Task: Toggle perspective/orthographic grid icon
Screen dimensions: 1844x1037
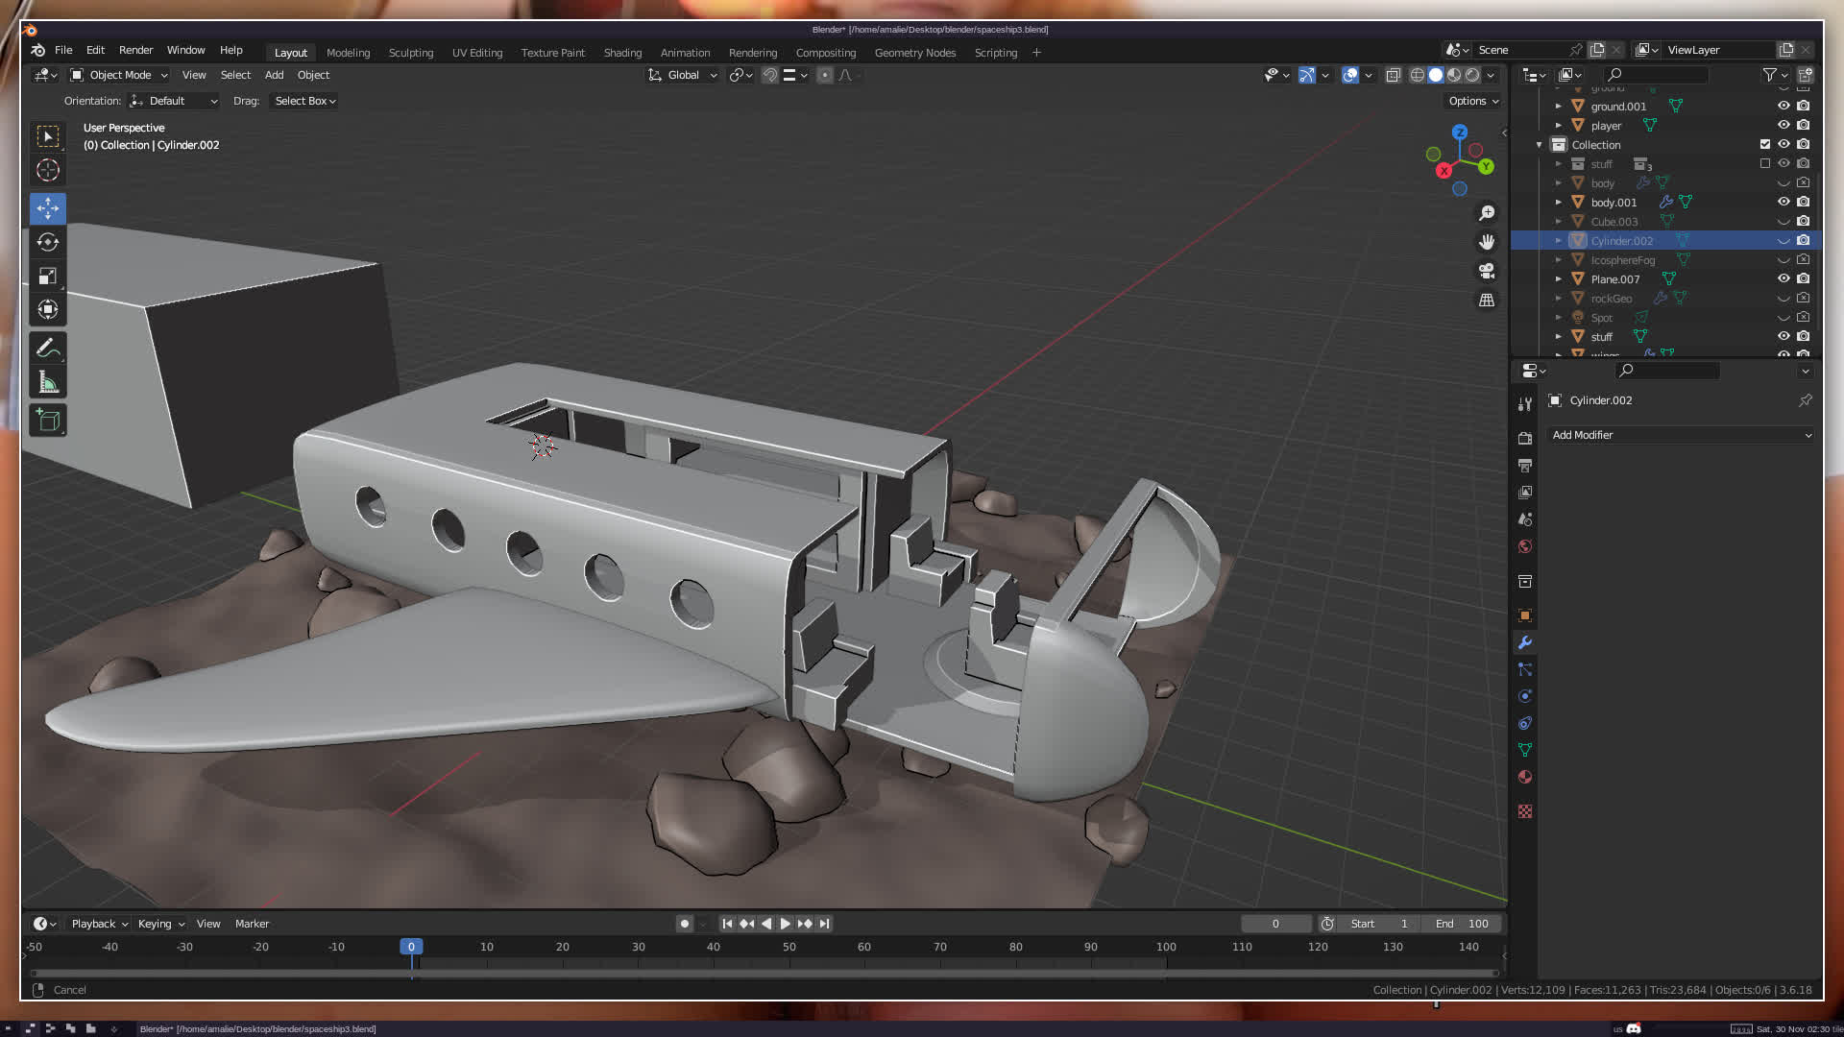Action: (1487, 301)
